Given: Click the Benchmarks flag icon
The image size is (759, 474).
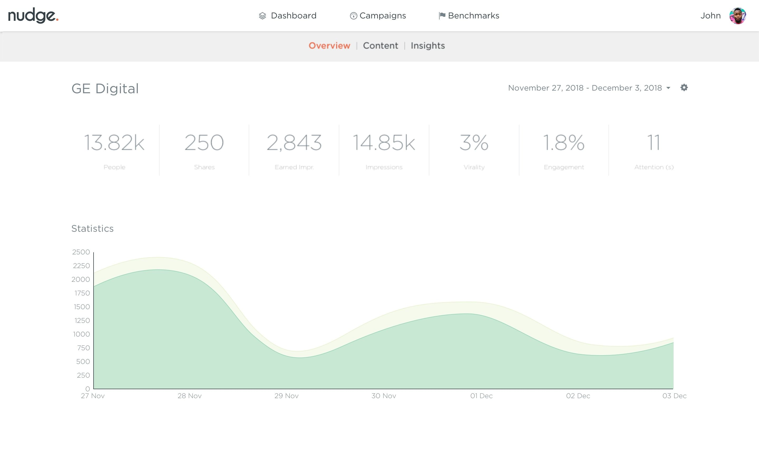Looking at the screenshot, I should point(442,16).
